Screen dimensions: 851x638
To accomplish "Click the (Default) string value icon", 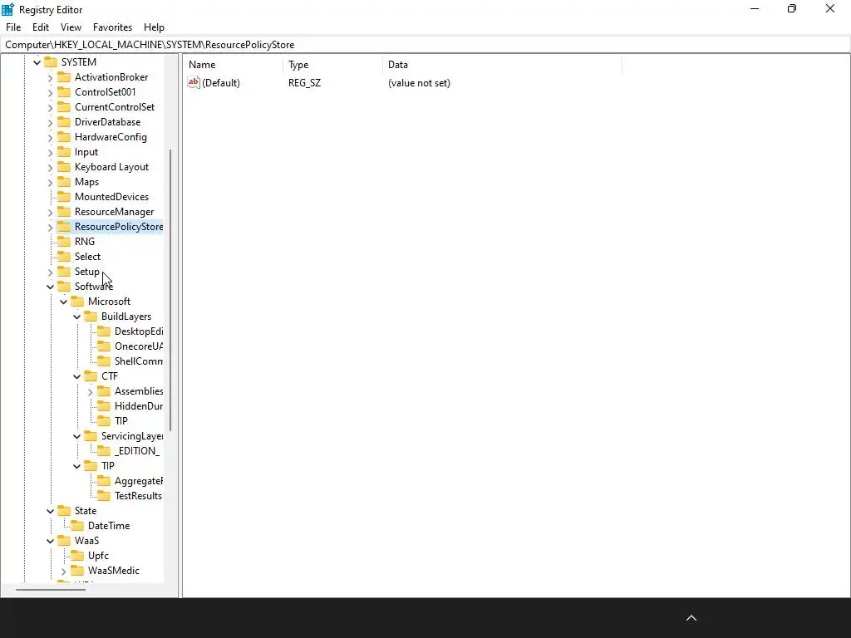I will click(194, 82).
